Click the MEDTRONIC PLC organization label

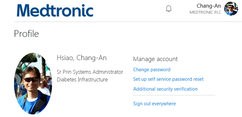coord(205,12)
